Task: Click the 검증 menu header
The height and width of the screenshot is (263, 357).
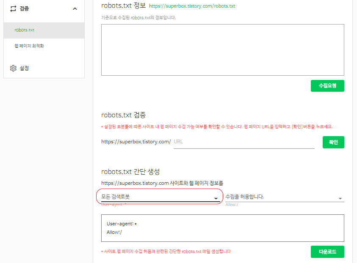Action: click(25, 8)
